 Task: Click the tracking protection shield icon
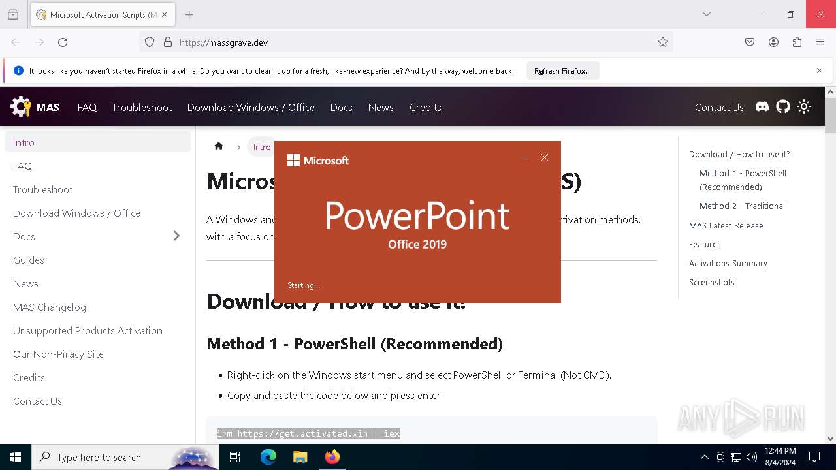point(150,42)
